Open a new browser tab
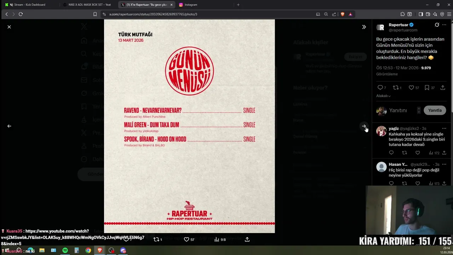 click(x=238, y=5)
